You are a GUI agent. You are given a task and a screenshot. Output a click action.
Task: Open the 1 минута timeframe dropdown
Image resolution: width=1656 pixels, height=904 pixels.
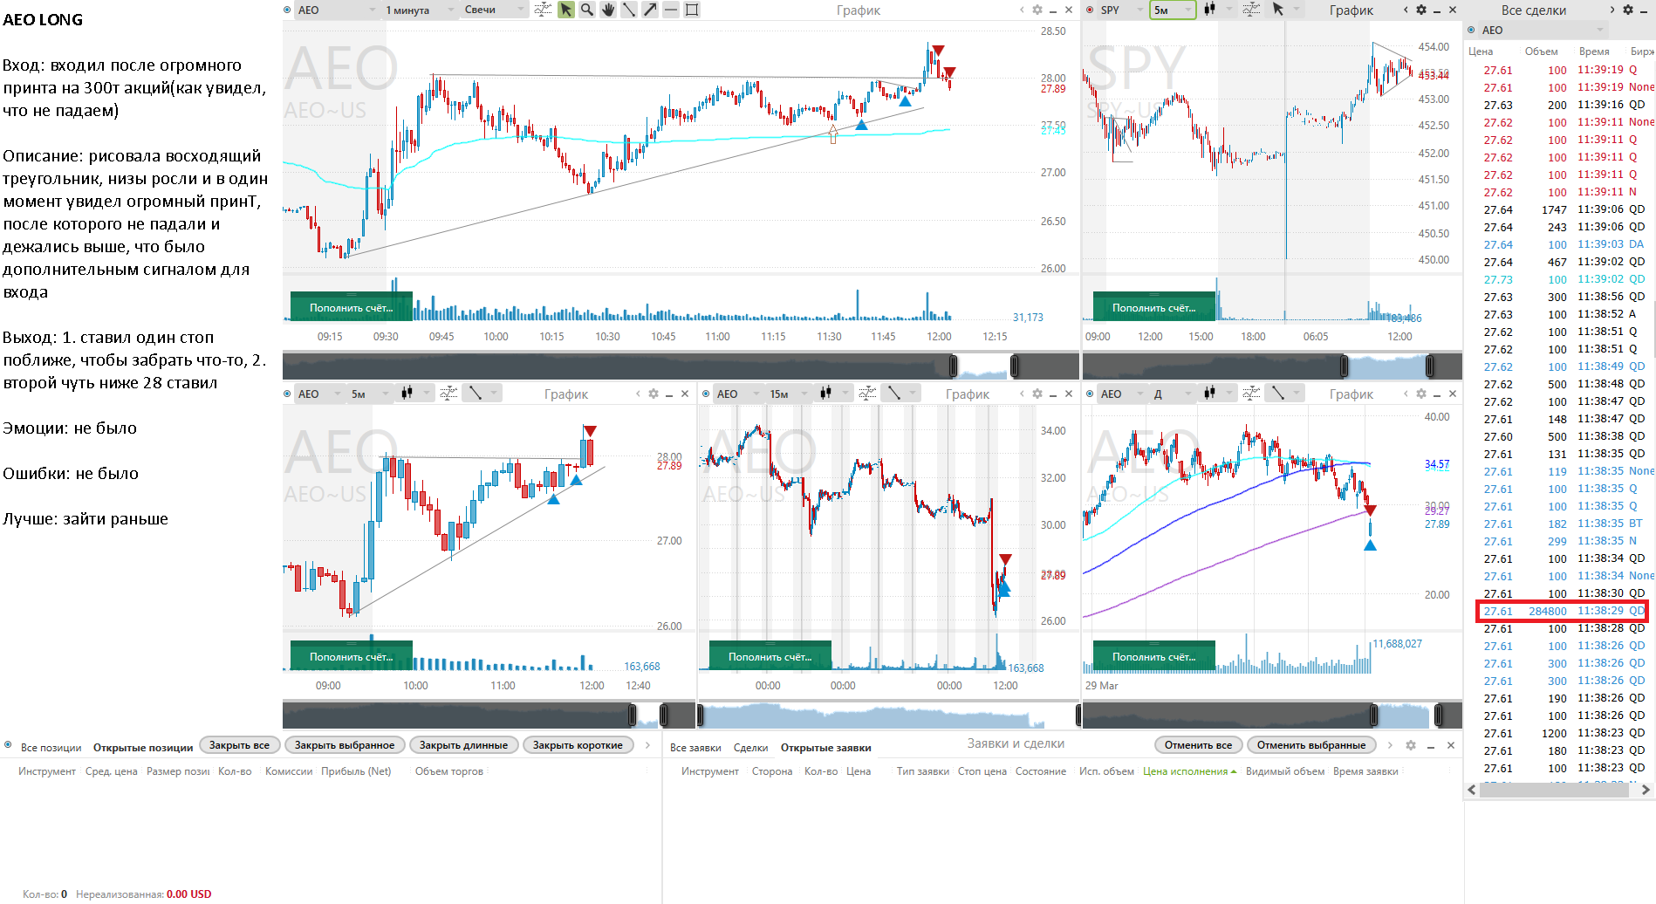419,10
